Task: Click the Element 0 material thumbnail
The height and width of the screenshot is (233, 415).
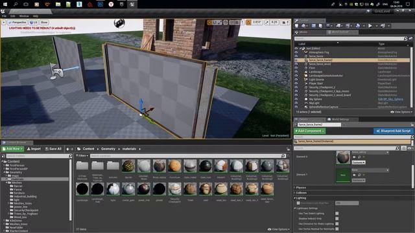Action: pos(343,157)
